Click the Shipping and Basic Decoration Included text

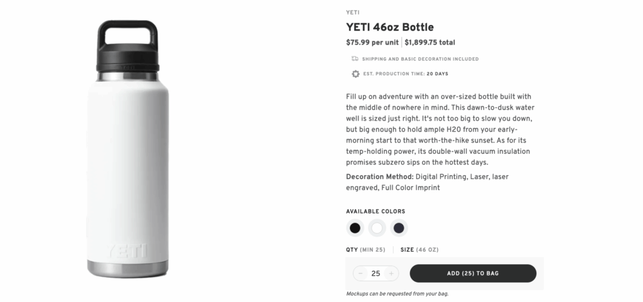tap(420, 59)
